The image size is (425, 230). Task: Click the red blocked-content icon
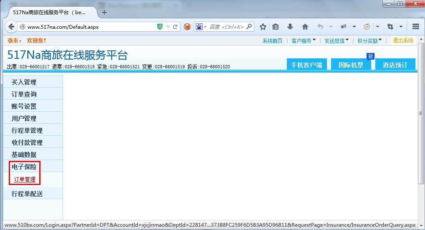pyautogui.click(x=187, y=27)
